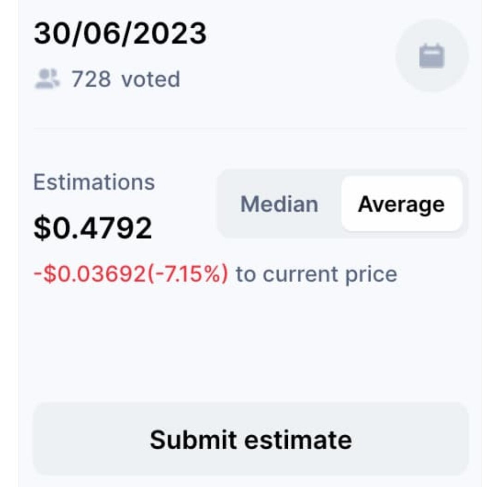Click the 30/06/2023 date heading

point(120,33)
